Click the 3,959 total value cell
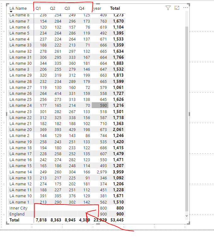Image resolution: width=214 pixels, height=240 pixels. point(118,172)
